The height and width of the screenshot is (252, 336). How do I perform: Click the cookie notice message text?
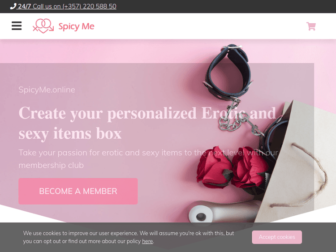(129, 237)
